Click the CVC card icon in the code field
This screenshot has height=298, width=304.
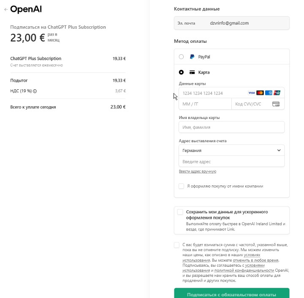(277, 104)
